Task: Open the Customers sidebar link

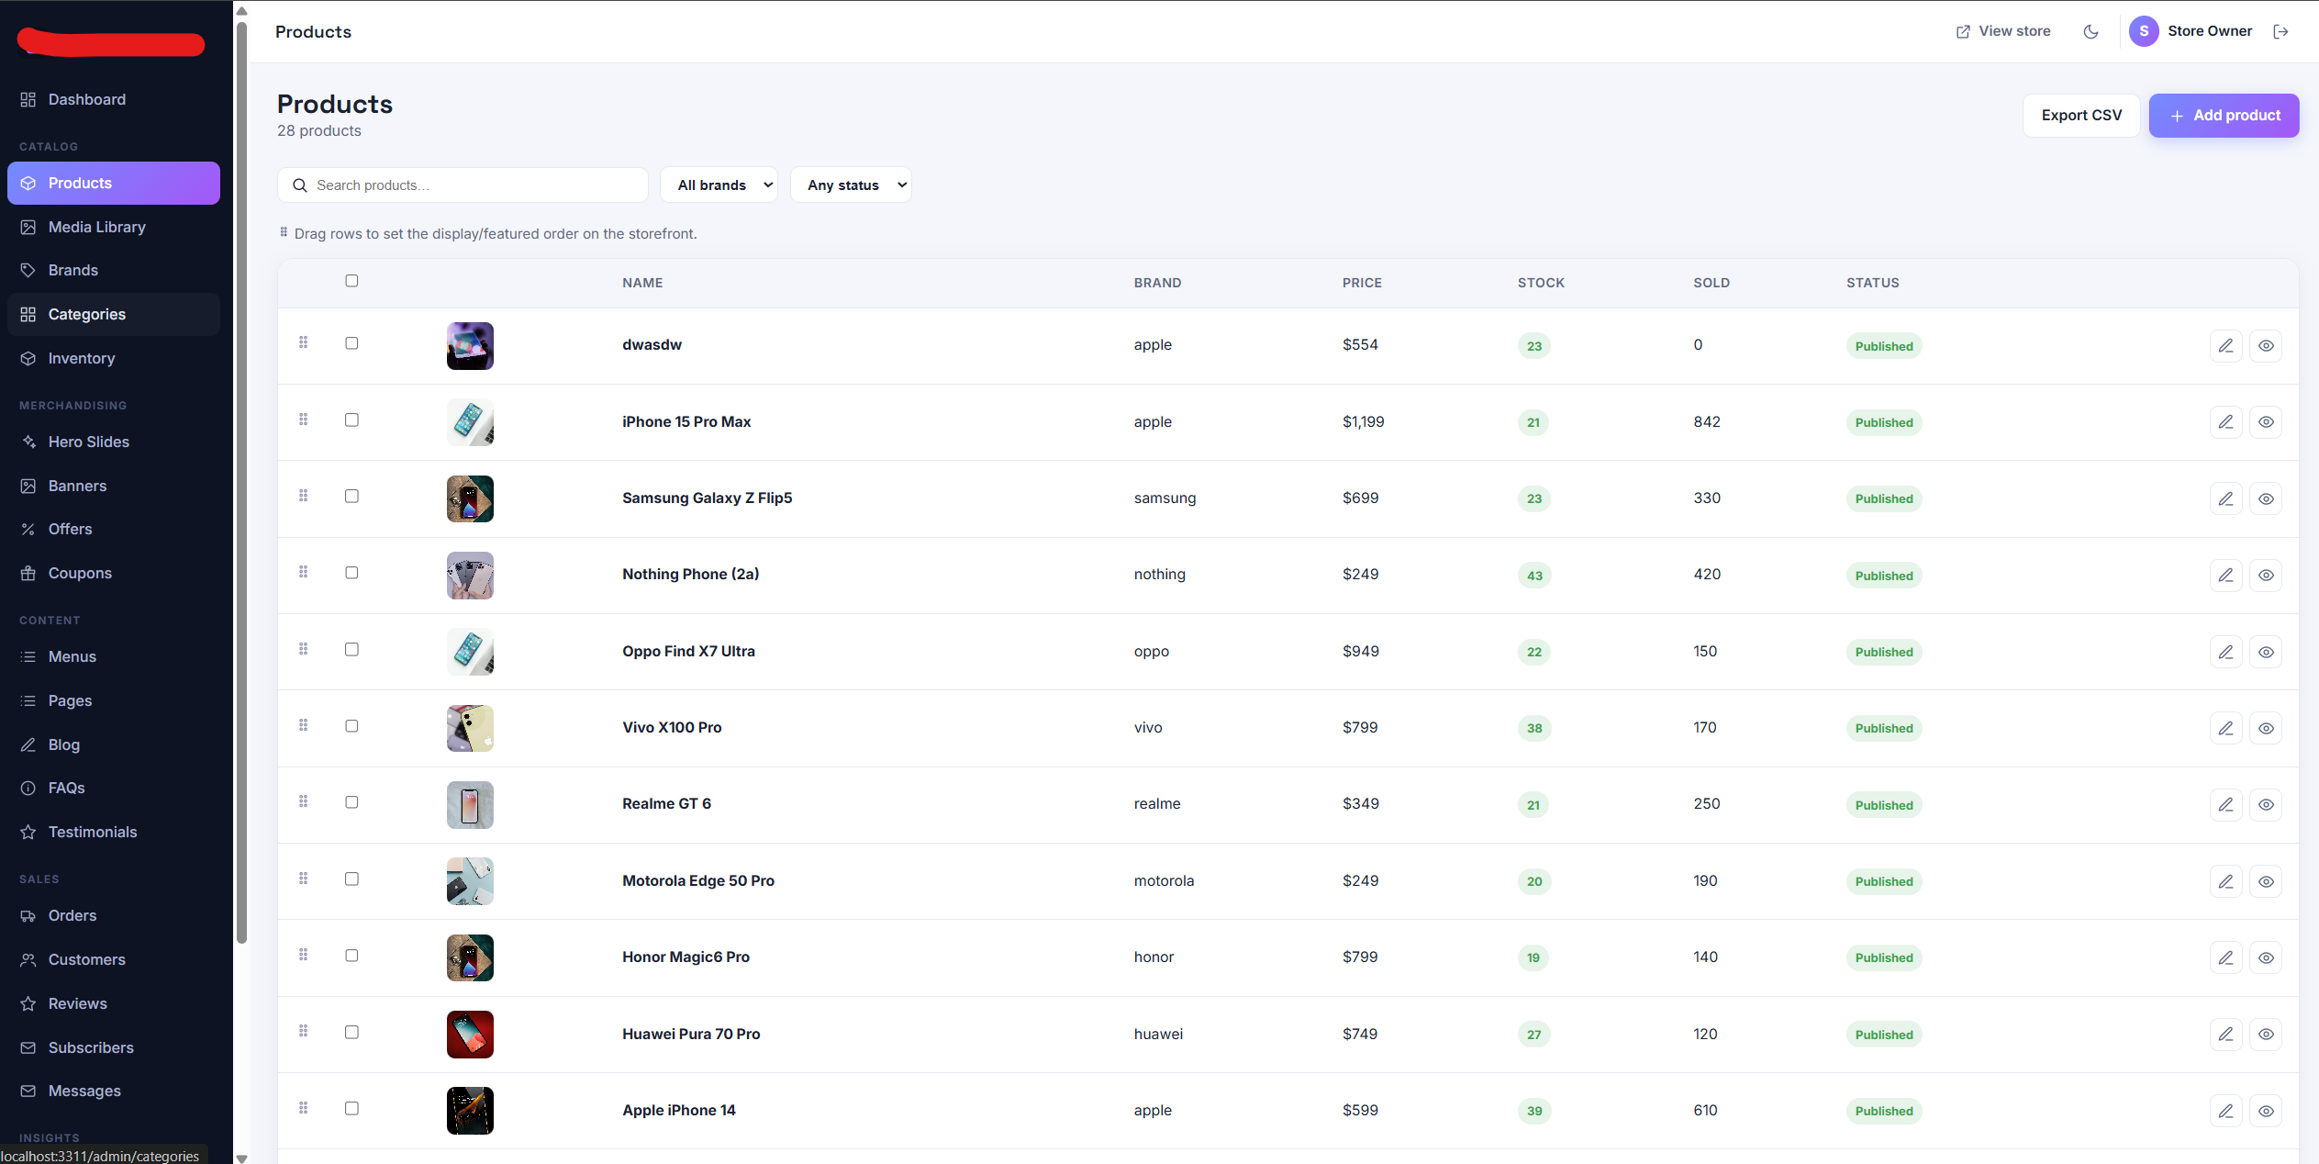Action: [114, 959]
